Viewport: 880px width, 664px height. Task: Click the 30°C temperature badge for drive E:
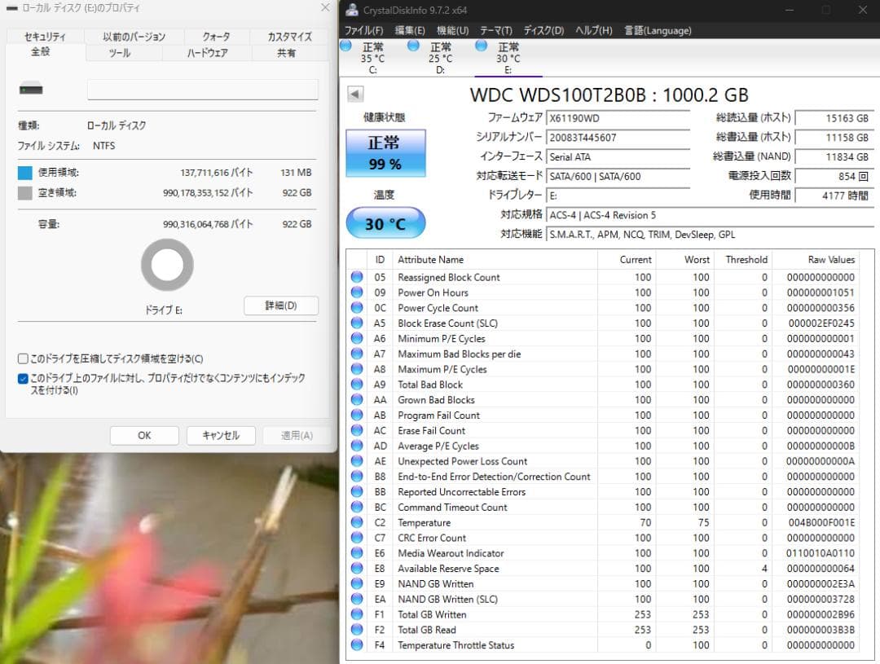tap(385, 222)
